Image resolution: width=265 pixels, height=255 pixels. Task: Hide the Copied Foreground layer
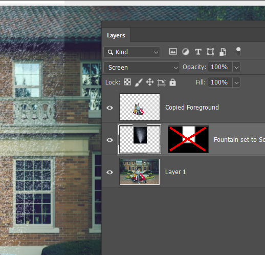pos(109,108)
